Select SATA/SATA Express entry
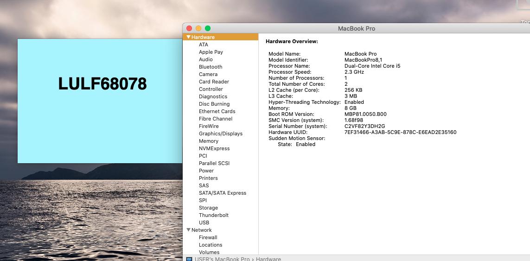This screenshot has height=261, width=530. pyautogui.click(x=223, y=193)
